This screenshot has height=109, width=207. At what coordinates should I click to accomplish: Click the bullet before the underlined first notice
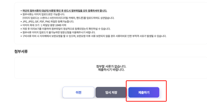click(x=21, y=11)
